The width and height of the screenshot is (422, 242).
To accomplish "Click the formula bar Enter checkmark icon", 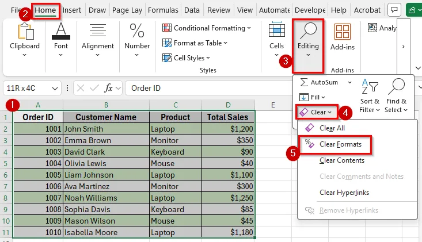I will click(x=94, y=88).
